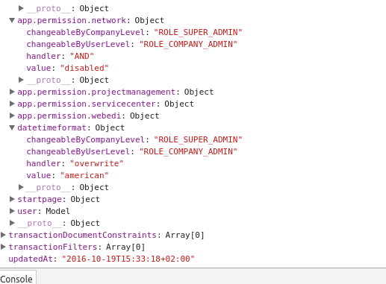Click the app.permission.webedi key label
386x284 pixels.
[x=69, y=116]
